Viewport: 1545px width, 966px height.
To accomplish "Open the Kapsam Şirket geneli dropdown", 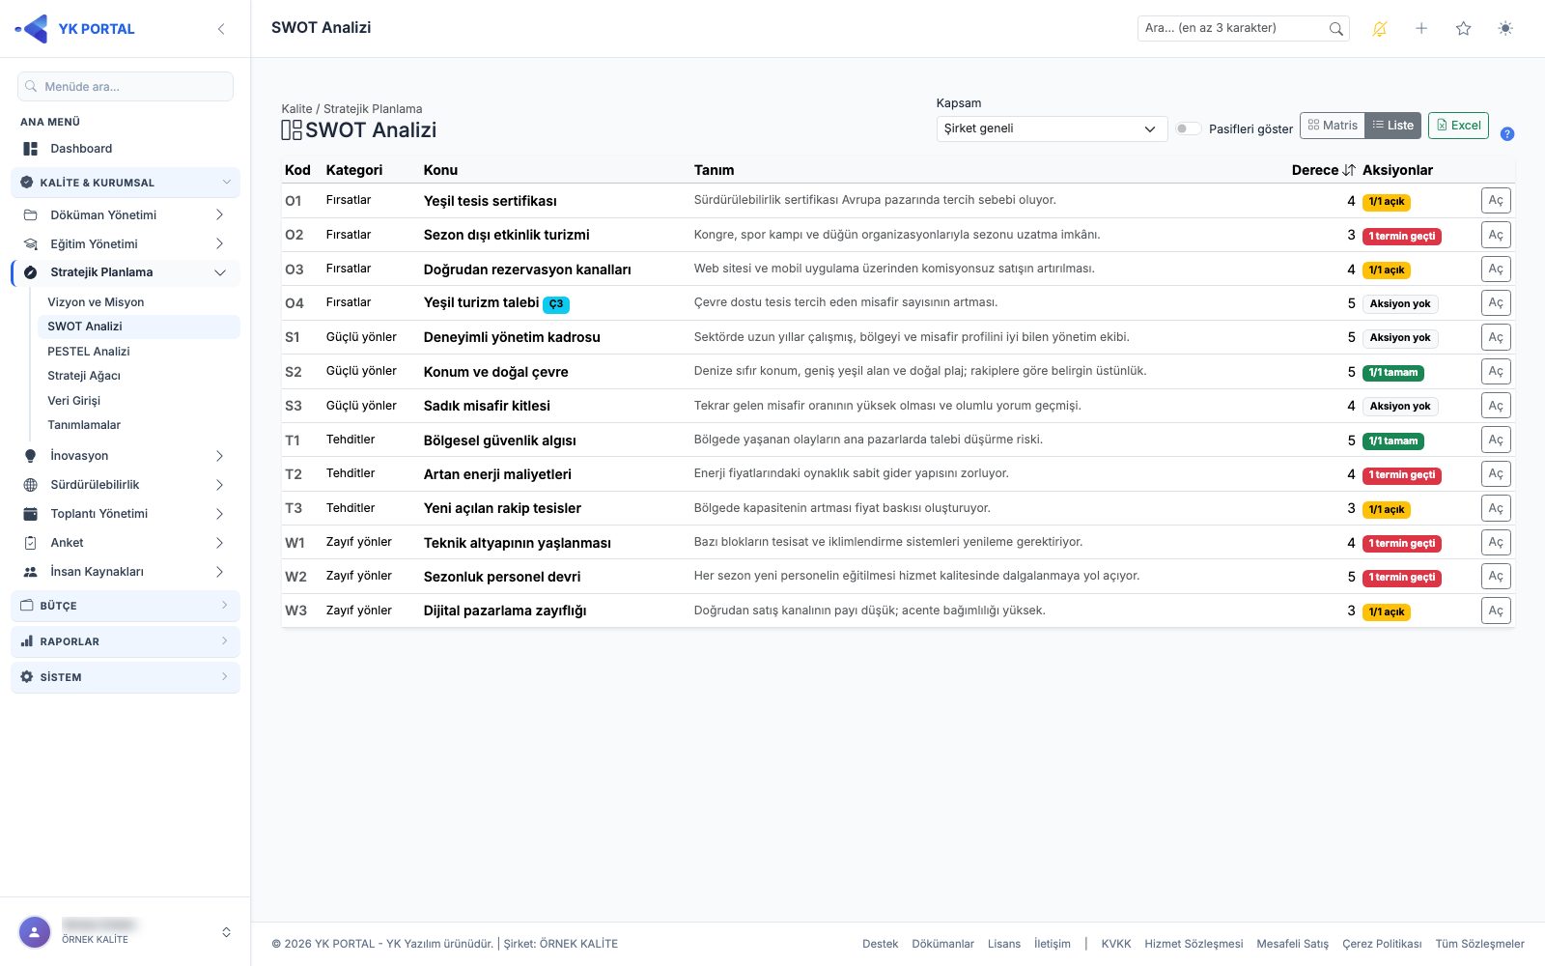I will [x=1052, y=128].
